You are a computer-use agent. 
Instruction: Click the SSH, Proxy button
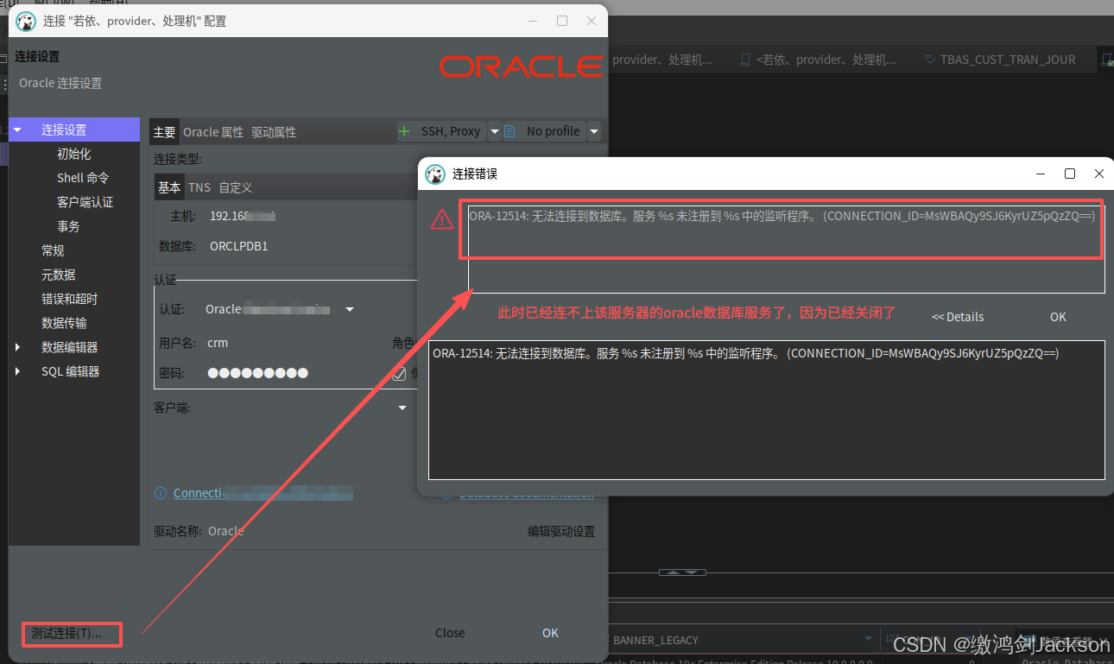tap(442, 131)
